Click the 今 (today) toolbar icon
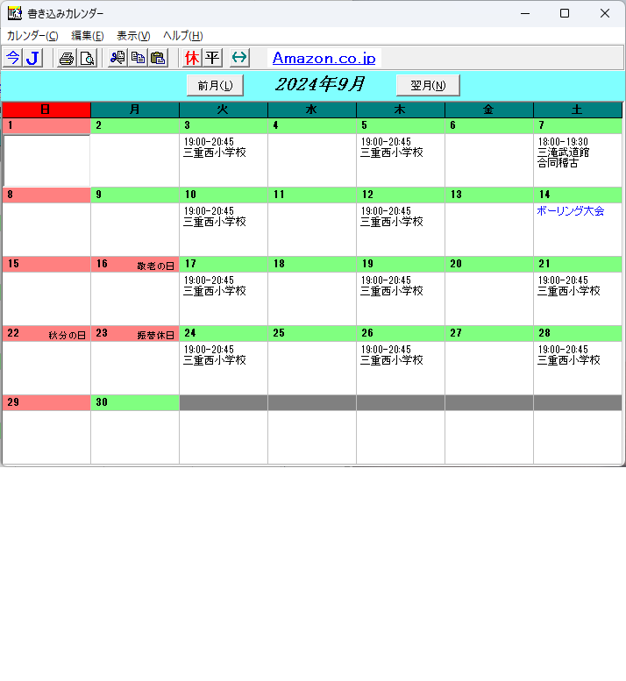Image resolution: width=626 pixels, height=681 pixels. pos(12,58)
